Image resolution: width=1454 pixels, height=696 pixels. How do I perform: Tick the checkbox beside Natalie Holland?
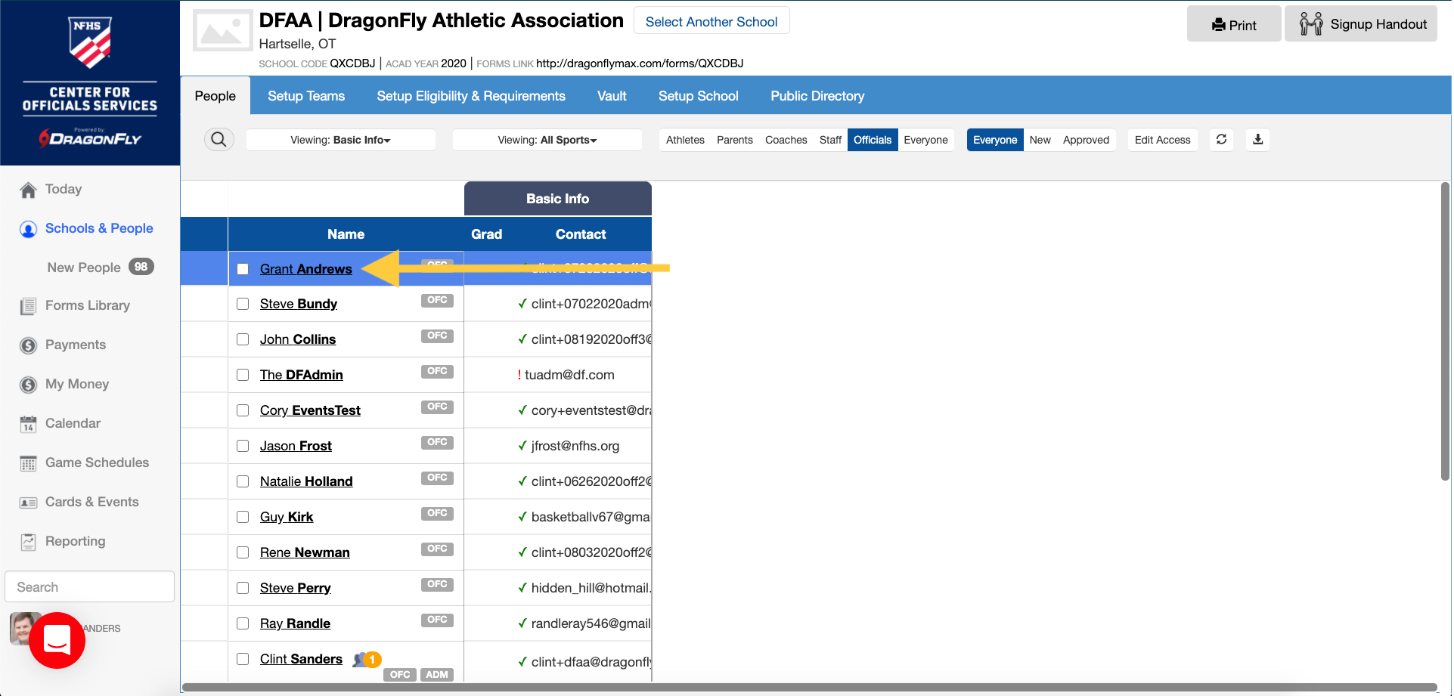(243, 481)
